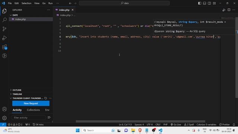Open the Source Control view
238x134 pixels.
(x=4, y=29)
